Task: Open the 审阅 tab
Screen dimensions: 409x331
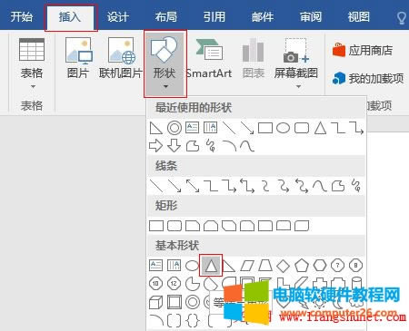Action: [311, 16]
